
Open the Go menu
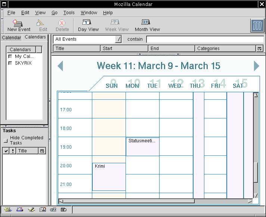point(55,13)
